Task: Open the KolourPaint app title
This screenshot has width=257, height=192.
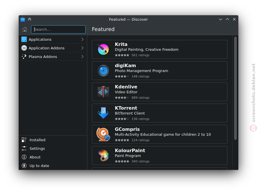Action: click(x=130, y=150)
